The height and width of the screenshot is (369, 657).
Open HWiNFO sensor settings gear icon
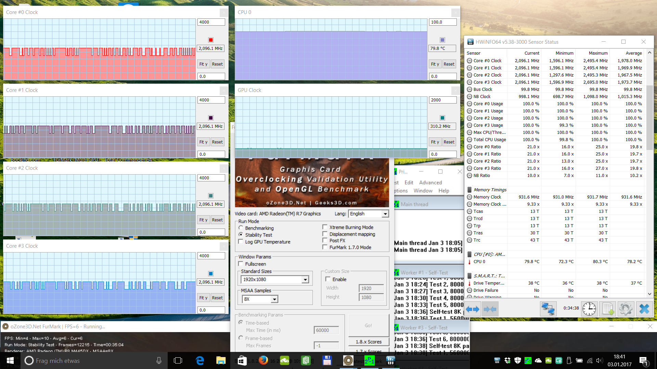626,309
